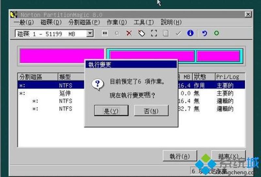Close the PartitionMagic window with X
The width and height of the screenshot is (261, 177).
click(248, 14)
